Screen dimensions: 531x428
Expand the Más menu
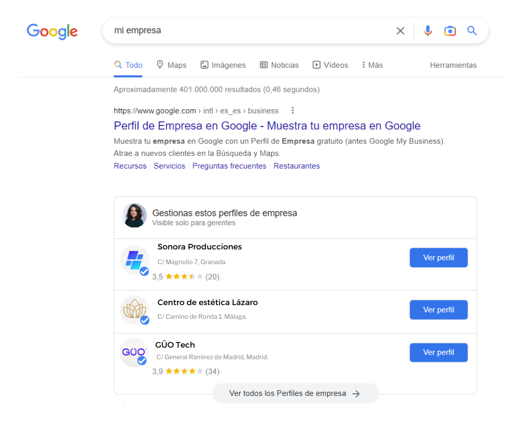point(372,65)
